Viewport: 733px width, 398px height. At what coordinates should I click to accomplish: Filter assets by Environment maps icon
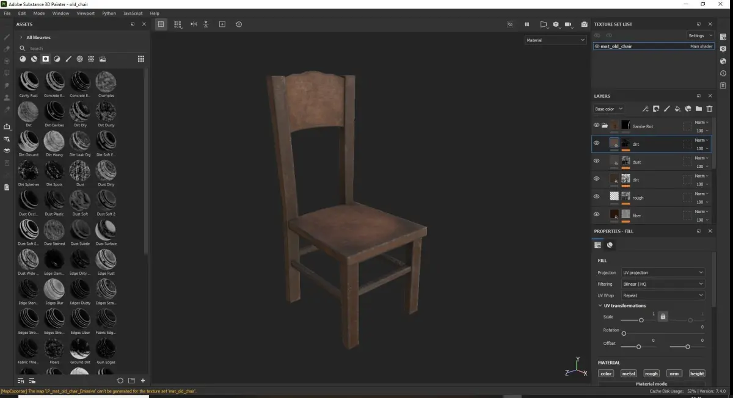point(103,59)
